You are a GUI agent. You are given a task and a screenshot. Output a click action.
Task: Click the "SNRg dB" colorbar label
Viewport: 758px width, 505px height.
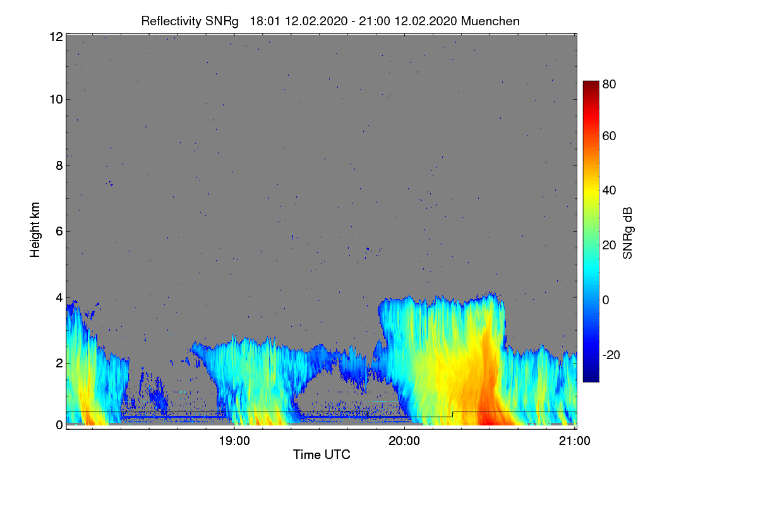click(627, 233)
